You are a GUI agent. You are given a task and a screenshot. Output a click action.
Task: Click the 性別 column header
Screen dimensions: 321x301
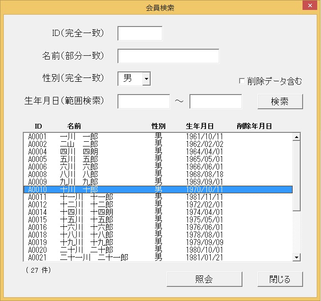click(x=158, y=126)
